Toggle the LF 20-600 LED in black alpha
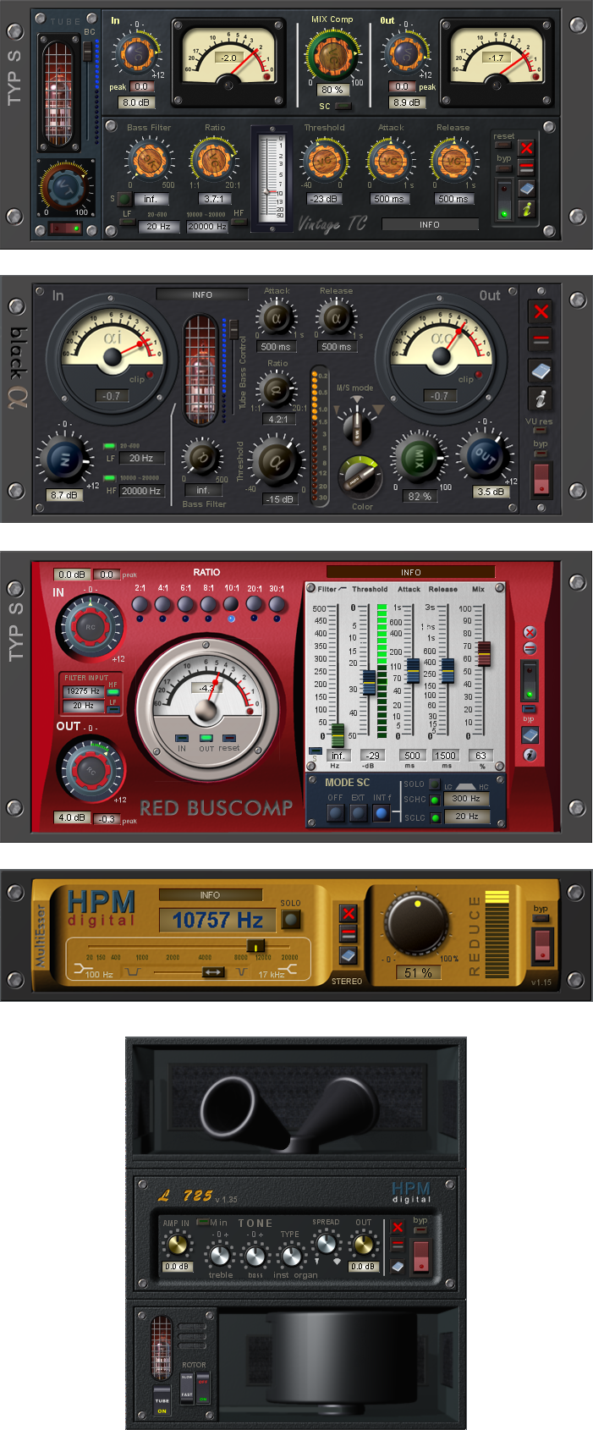This screenshot has height=1430, width=593. pyautogui.click(x=109, y=446)
